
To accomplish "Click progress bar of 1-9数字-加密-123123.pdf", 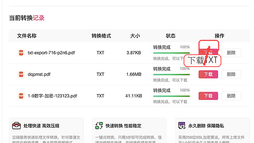I will [x=171, y=96].
